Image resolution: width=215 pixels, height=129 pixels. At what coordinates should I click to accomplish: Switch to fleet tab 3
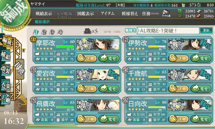(x=52, y=32)
